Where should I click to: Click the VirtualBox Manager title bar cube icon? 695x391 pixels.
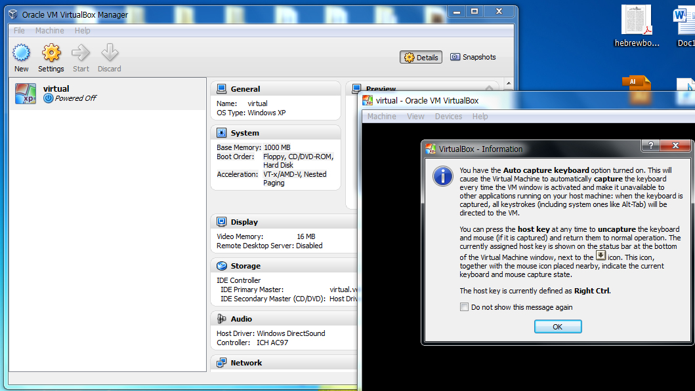click(x=13, y=14)
